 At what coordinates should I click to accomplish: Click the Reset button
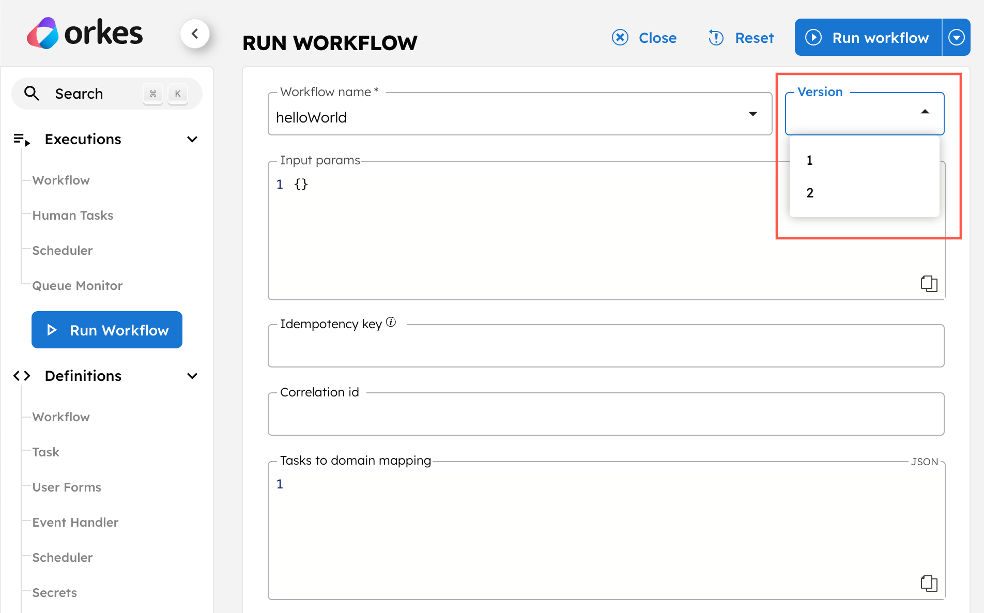click(741, 38)
